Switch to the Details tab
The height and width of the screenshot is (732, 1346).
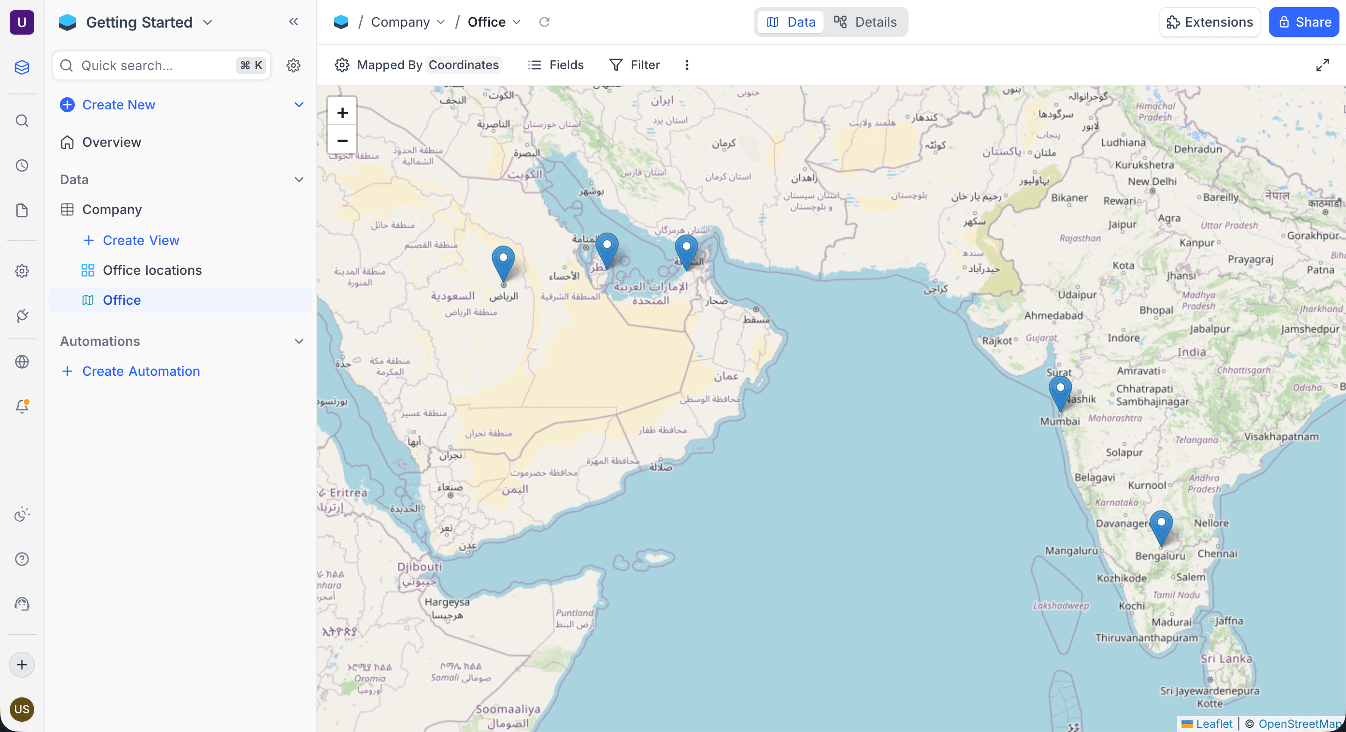tap(865, 22)
